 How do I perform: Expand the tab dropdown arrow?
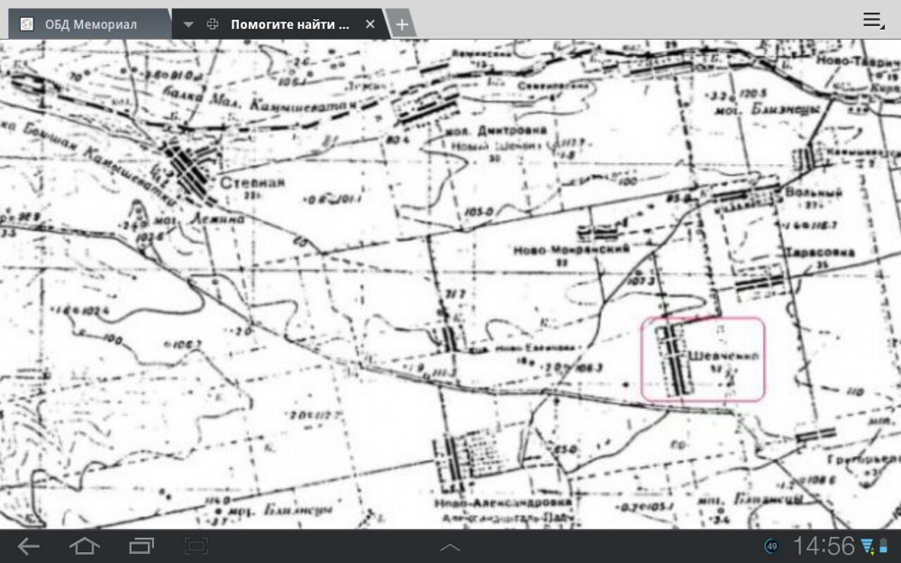(x=188, y=24)
